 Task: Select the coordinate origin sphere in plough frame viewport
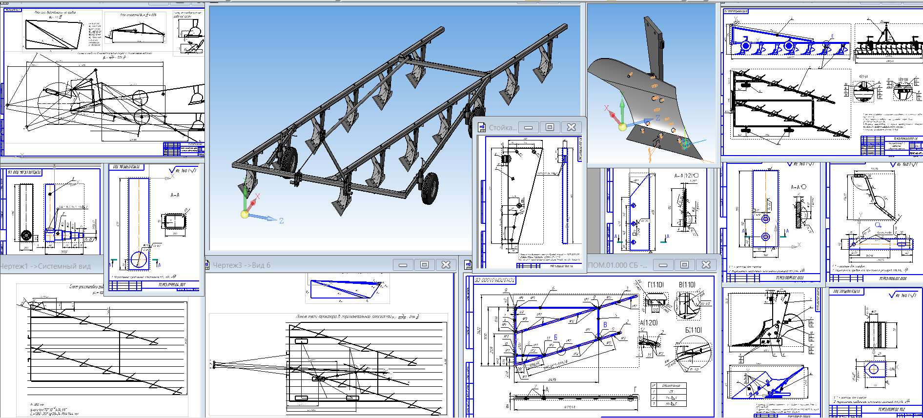pyautogui.click(x=245, y=214)
